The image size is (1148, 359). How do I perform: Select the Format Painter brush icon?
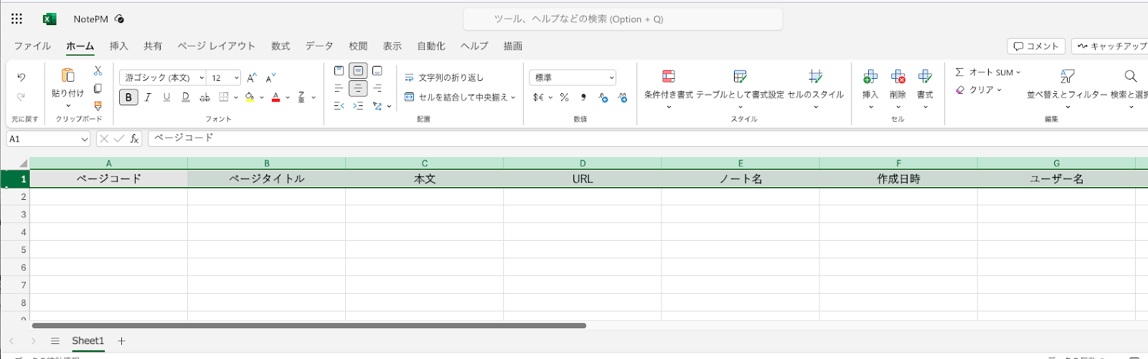pyautogui.click(x=98, y=106)
